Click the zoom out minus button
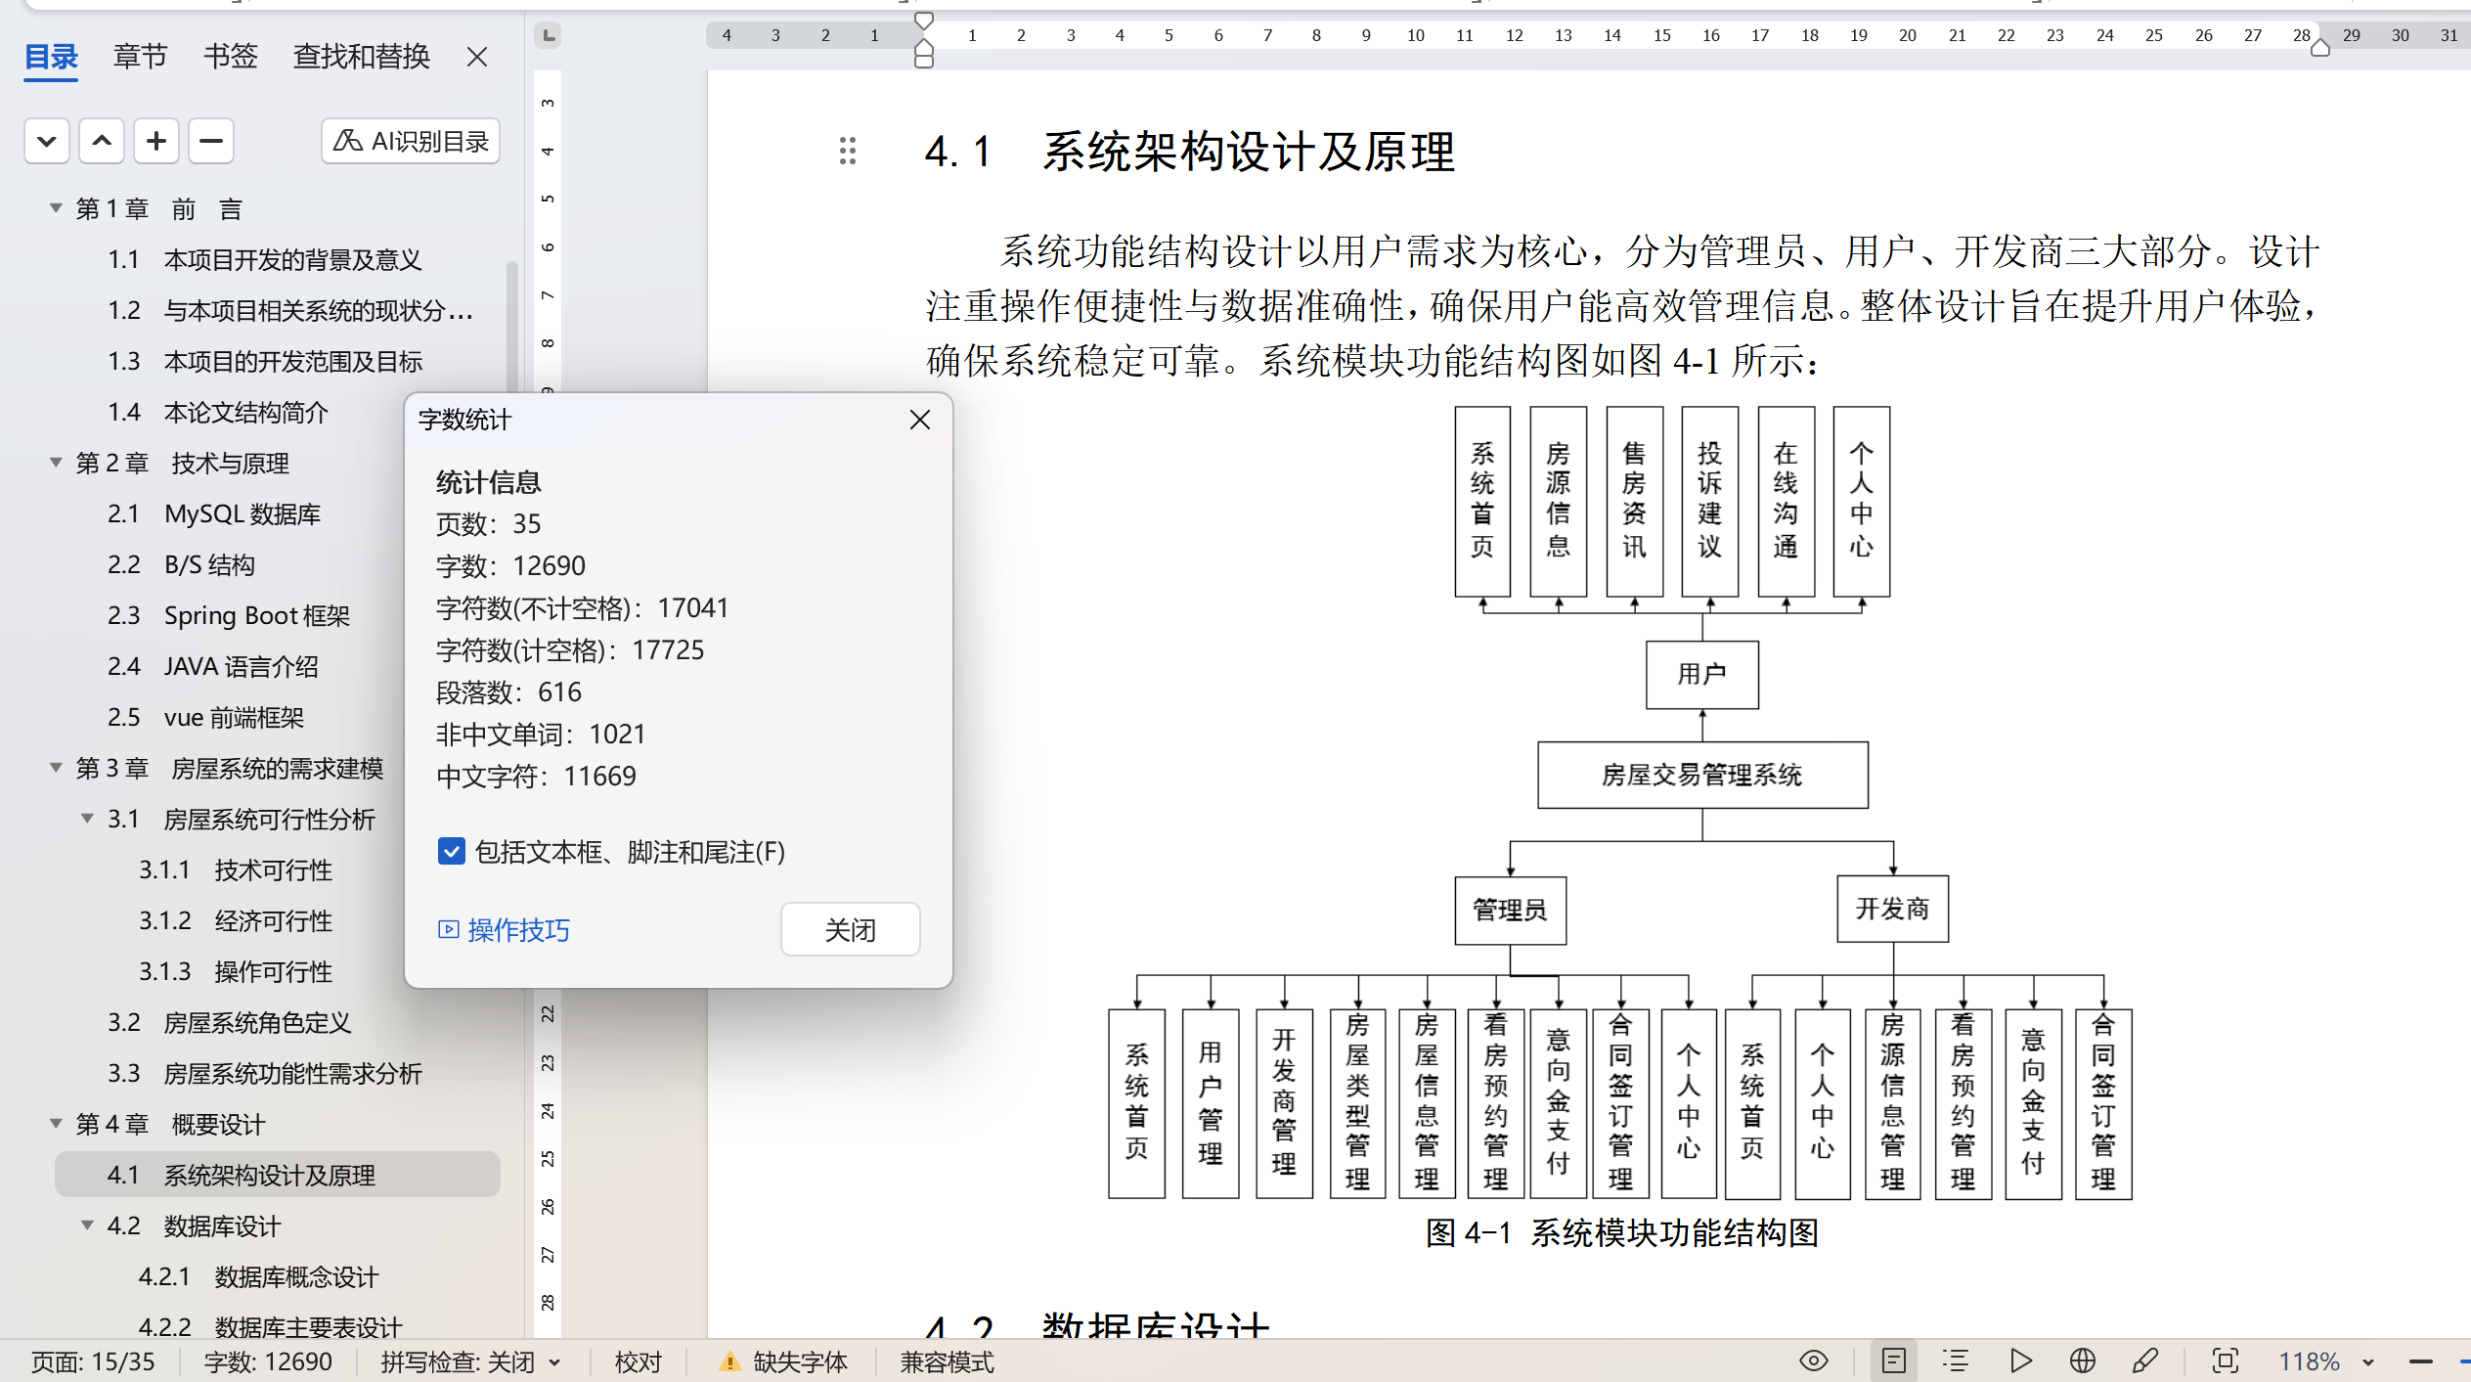The image size is (2471, 1382). coord(2421,1361)
